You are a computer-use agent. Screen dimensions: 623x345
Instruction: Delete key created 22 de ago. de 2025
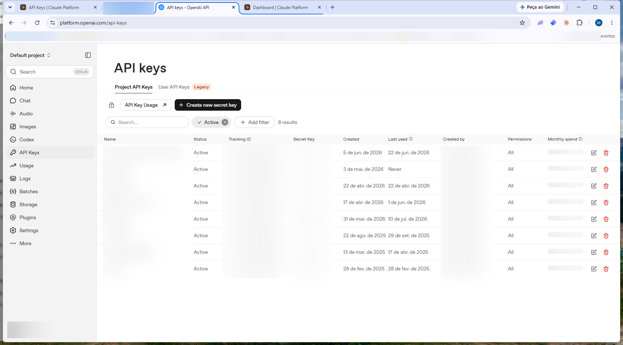click(x=606, y=235)
